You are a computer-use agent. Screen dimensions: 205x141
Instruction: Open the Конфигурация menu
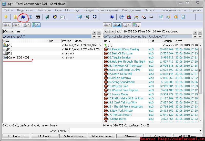(108, 10)
